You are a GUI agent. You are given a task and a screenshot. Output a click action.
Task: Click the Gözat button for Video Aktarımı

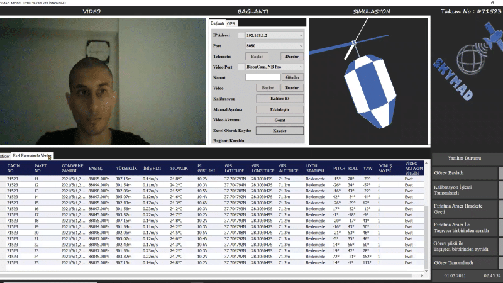pos(280,120)
